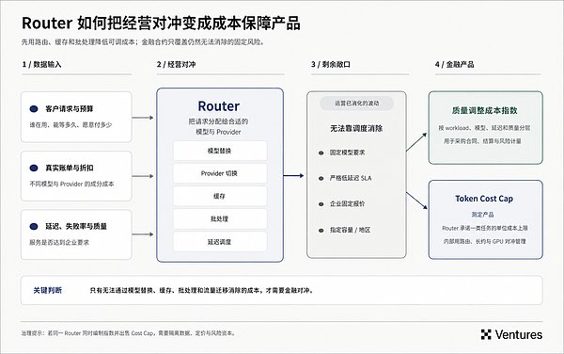Click the 运营已消化的波动 pill label

356,104
